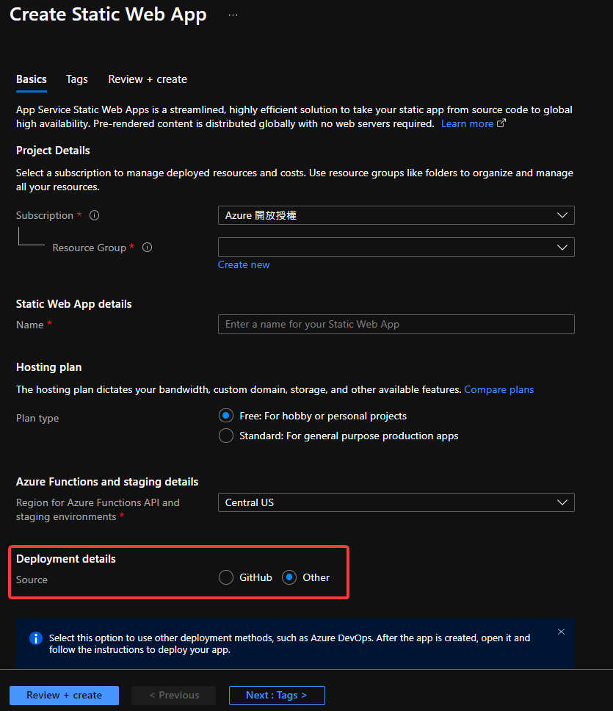The height and width of the screenshot is (711, 613).
Task: Click the info icon beside Subscription
Action: coord(94,216)
